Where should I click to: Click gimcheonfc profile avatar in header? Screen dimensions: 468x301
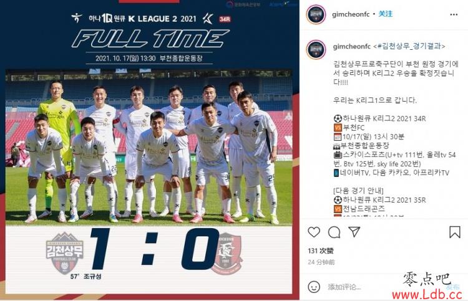316,14
